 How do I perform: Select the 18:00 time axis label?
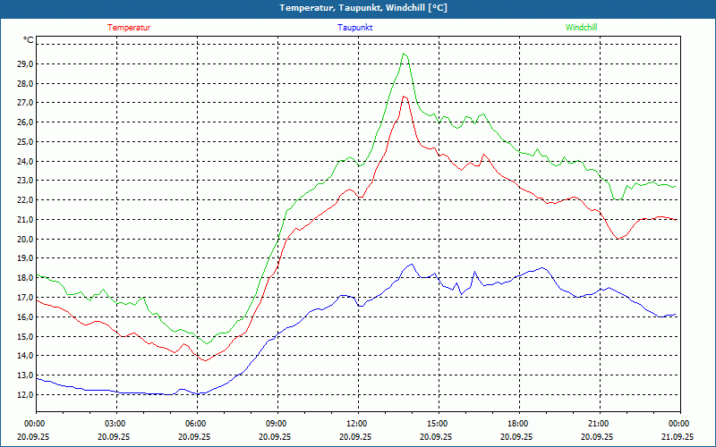[x=517, y=424]
